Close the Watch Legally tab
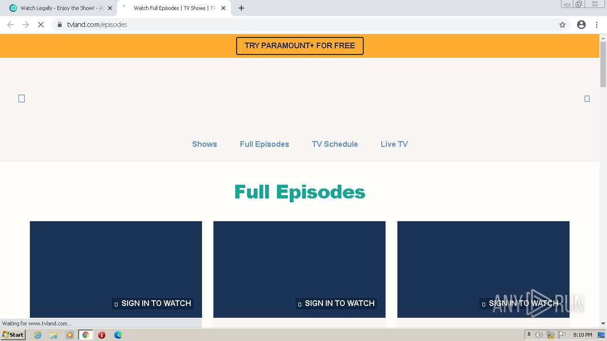Image resolution: width=607 pixels, height=341 pixels. [x=110, y=8]
